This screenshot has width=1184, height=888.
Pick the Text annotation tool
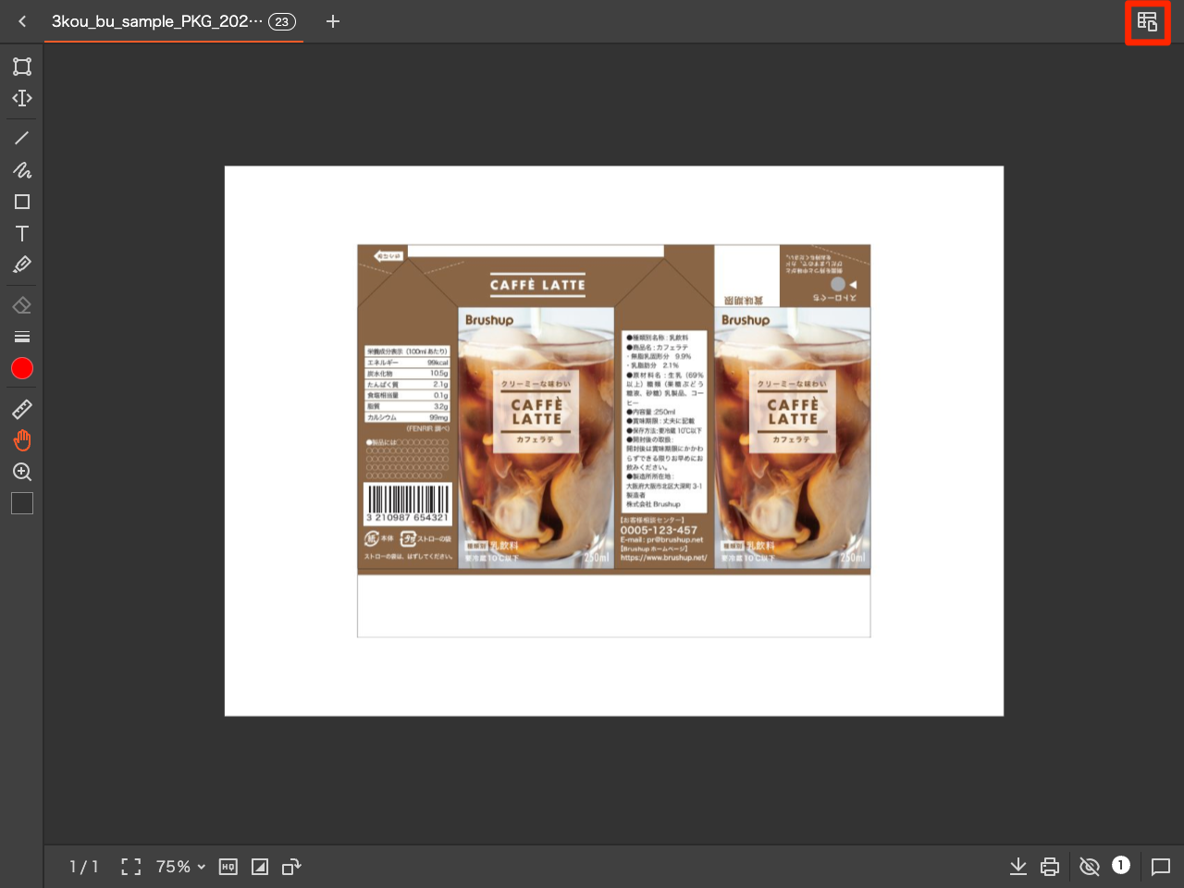click(22, 233)
